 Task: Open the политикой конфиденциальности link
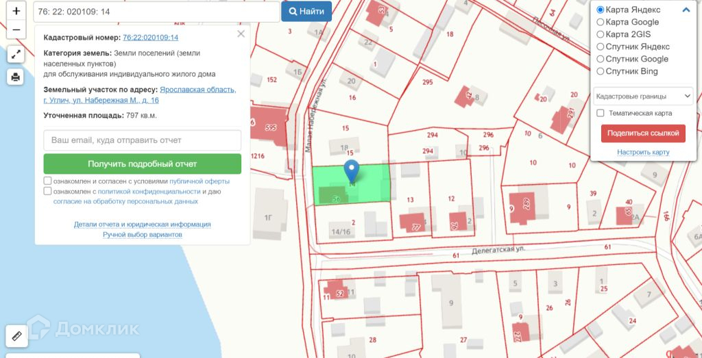tap(149, 191)
